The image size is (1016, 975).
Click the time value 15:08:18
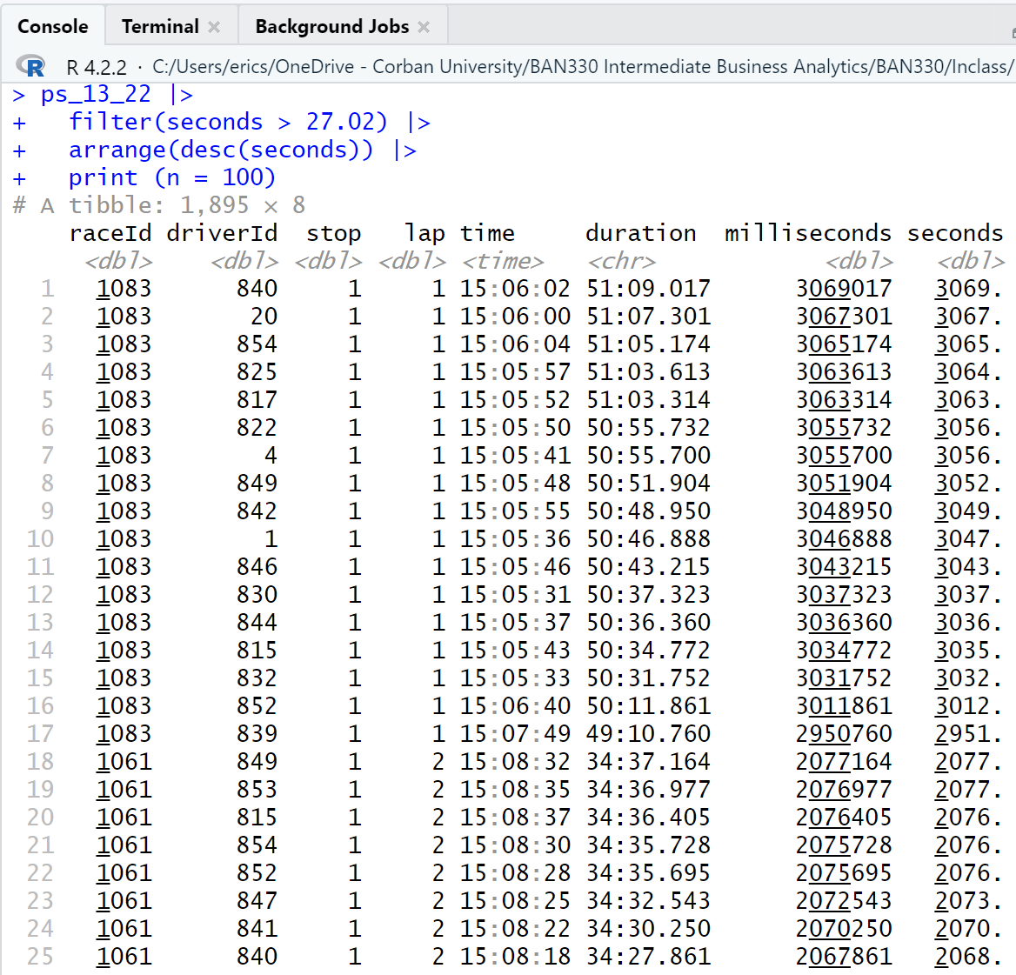(515, 957)
